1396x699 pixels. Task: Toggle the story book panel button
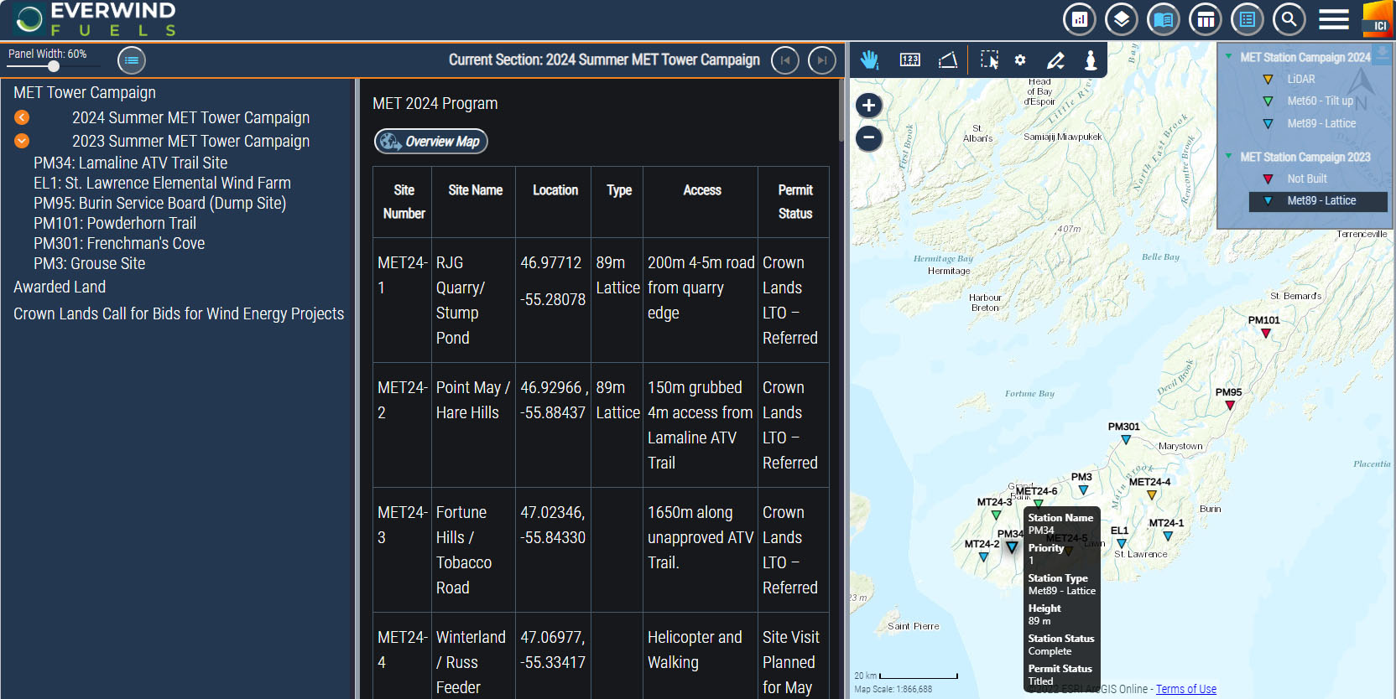[1163, 19]
